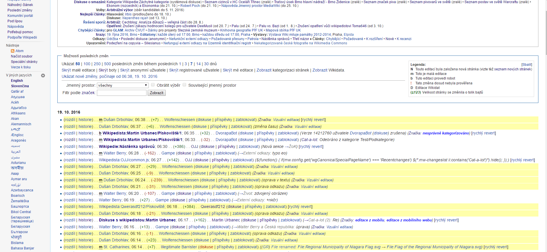Open the Jmenný prostor dropdown
Screen dimensions: 547x252
click(123, 85)
